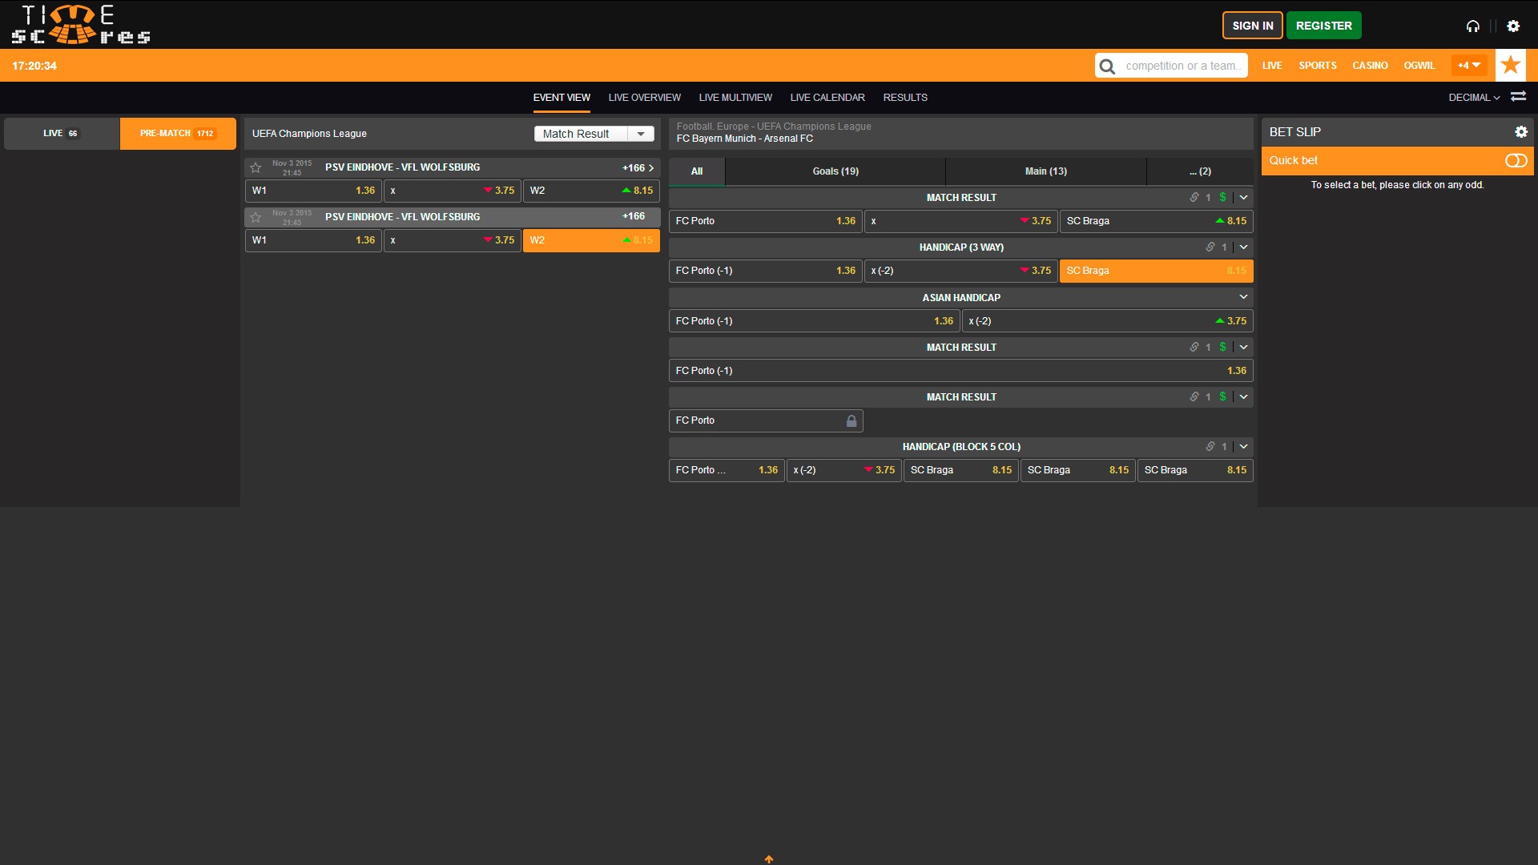
Task: Collapse Match Result section with lone FC Porto (-1)
Action: pos(1243,348)
